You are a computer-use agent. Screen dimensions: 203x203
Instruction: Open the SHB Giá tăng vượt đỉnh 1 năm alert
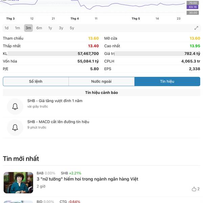[101, 107]
